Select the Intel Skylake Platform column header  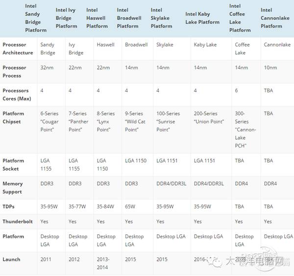click(x=161, y=18)
